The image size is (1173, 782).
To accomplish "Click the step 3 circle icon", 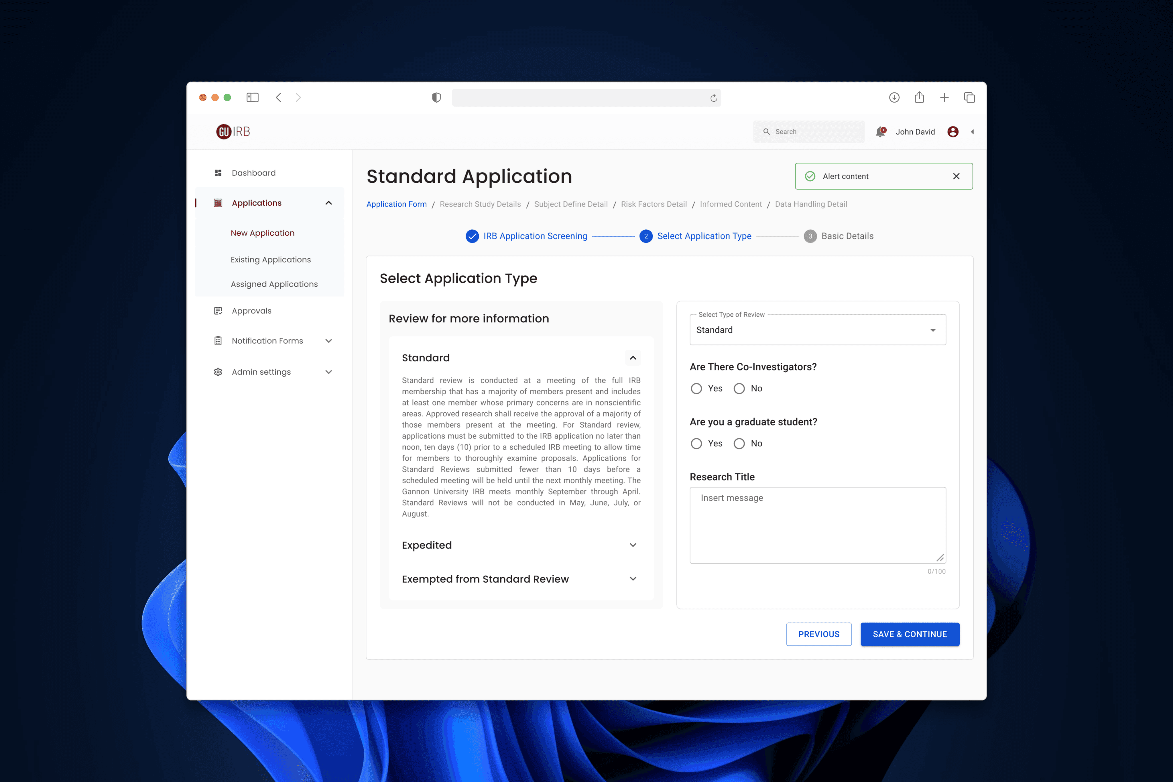I will (x=810, y=236).
